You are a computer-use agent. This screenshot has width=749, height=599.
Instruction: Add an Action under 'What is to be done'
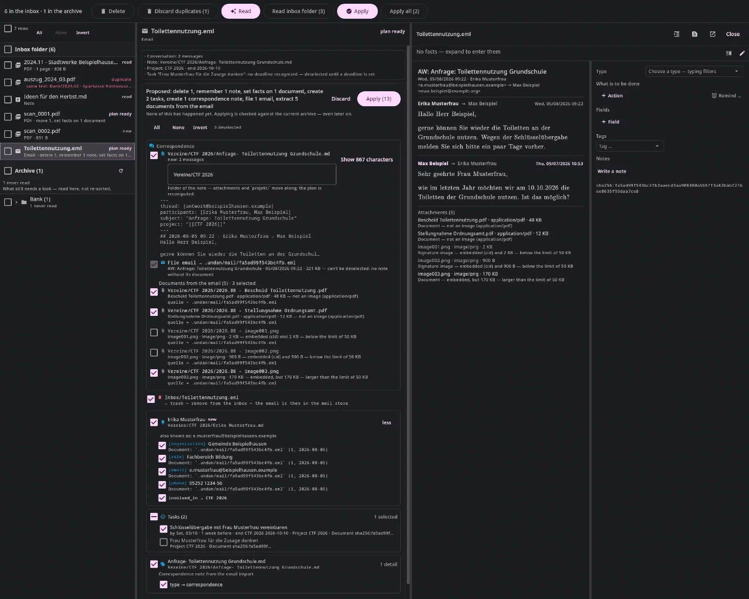(x=612, y=95)
